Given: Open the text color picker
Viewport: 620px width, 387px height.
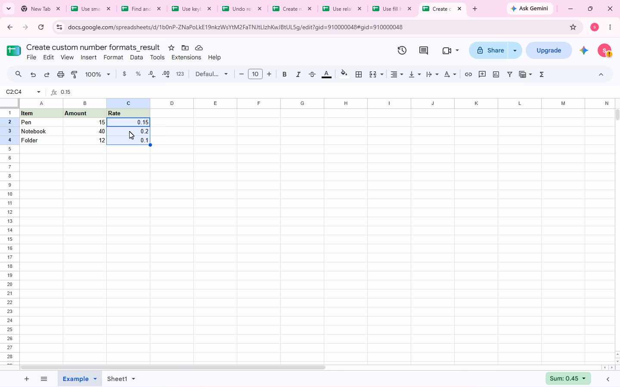Looking at the screenshot, I should point(326,74).
